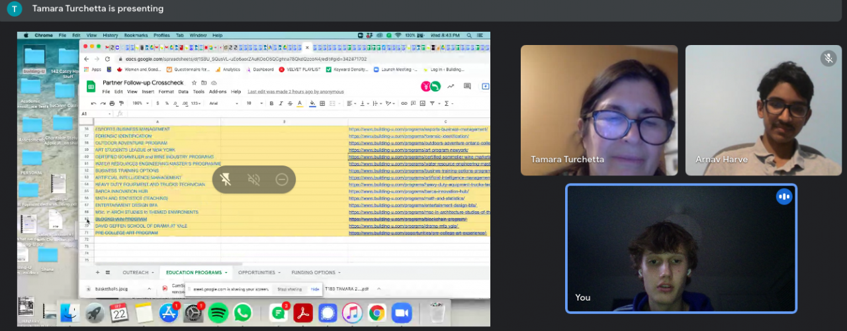
Task: Open the Arial font dropdown
Action: tap(222, 103)
